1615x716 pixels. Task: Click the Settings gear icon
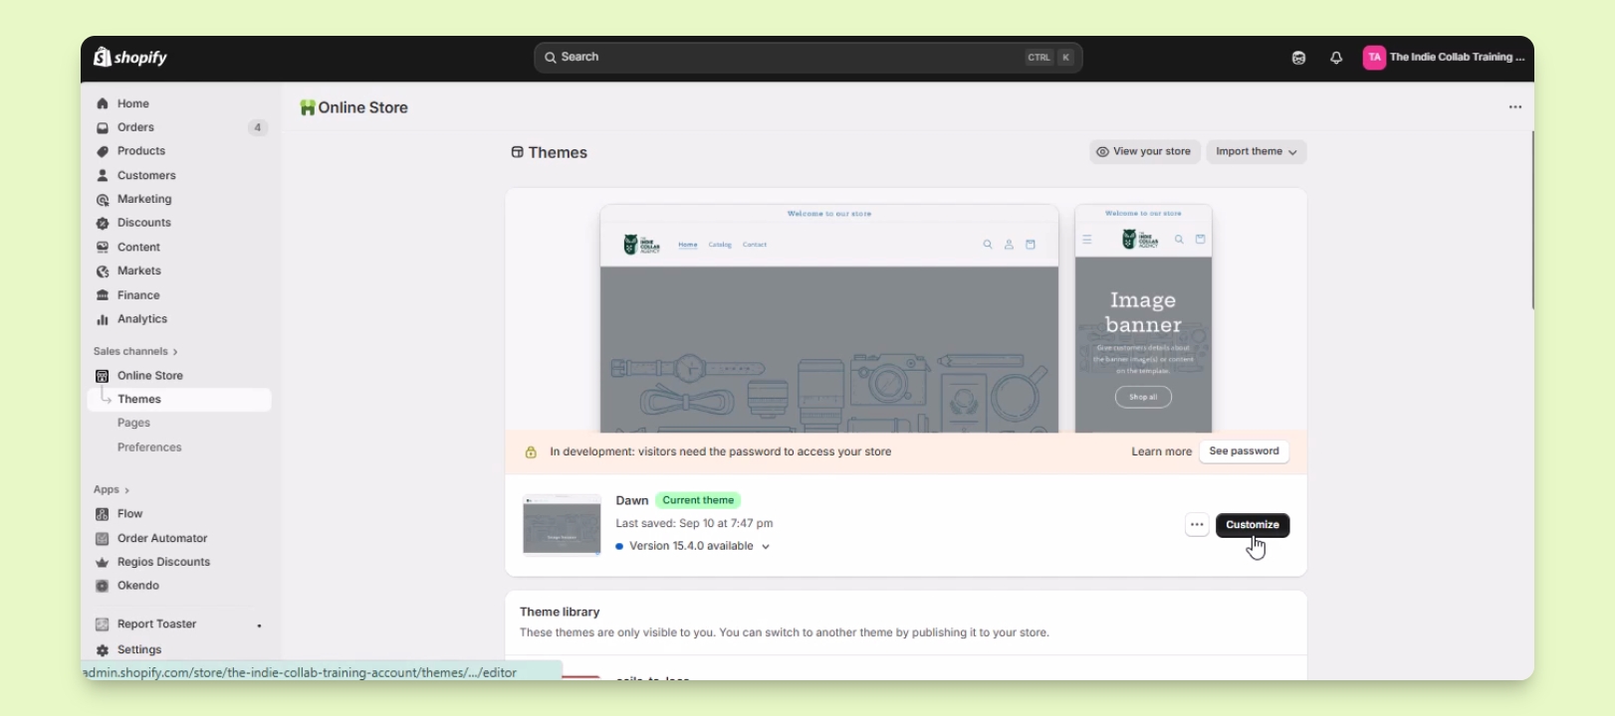click(102, 649)
